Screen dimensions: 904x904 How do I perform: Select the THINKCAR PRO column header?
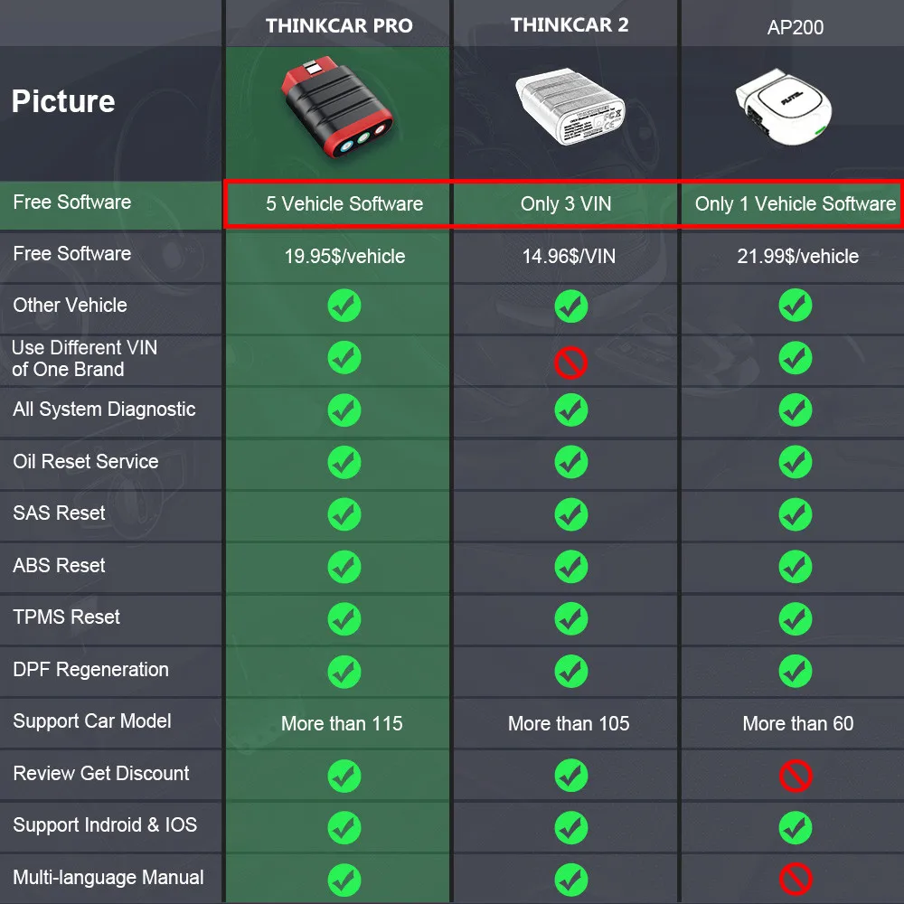click(339, 26)
